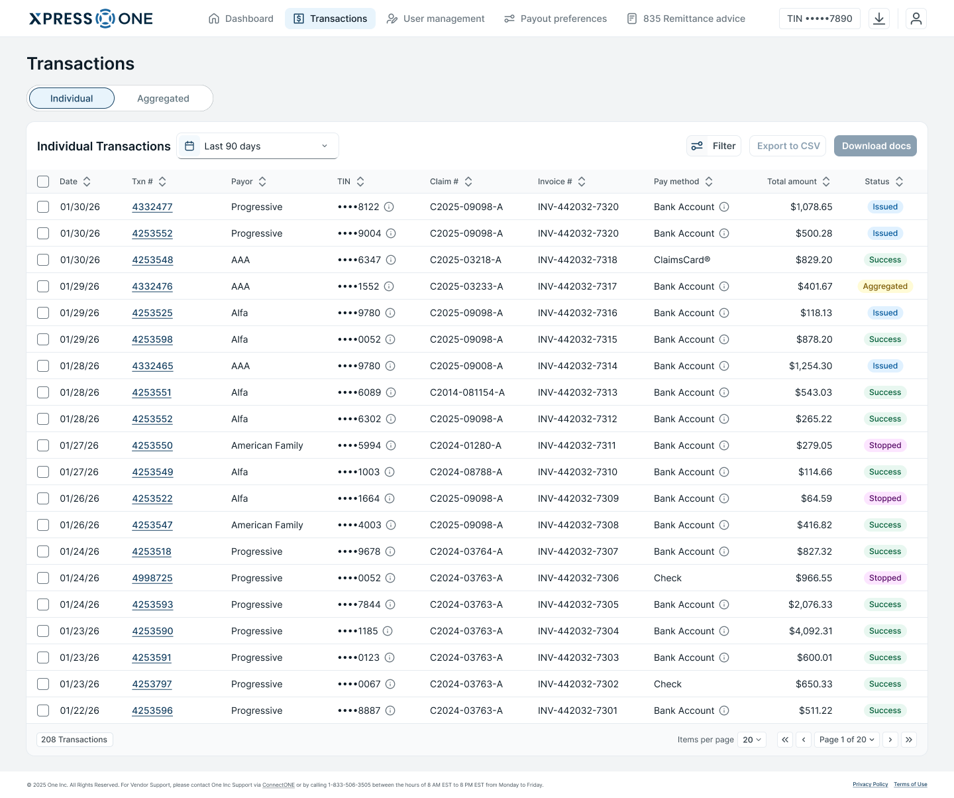
Task: Open Payout preferences nav item
Action: tap(555, 19)
